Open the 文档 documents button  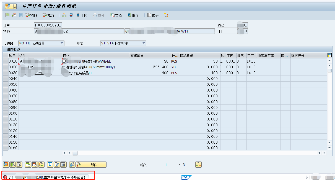pos(116,15)
